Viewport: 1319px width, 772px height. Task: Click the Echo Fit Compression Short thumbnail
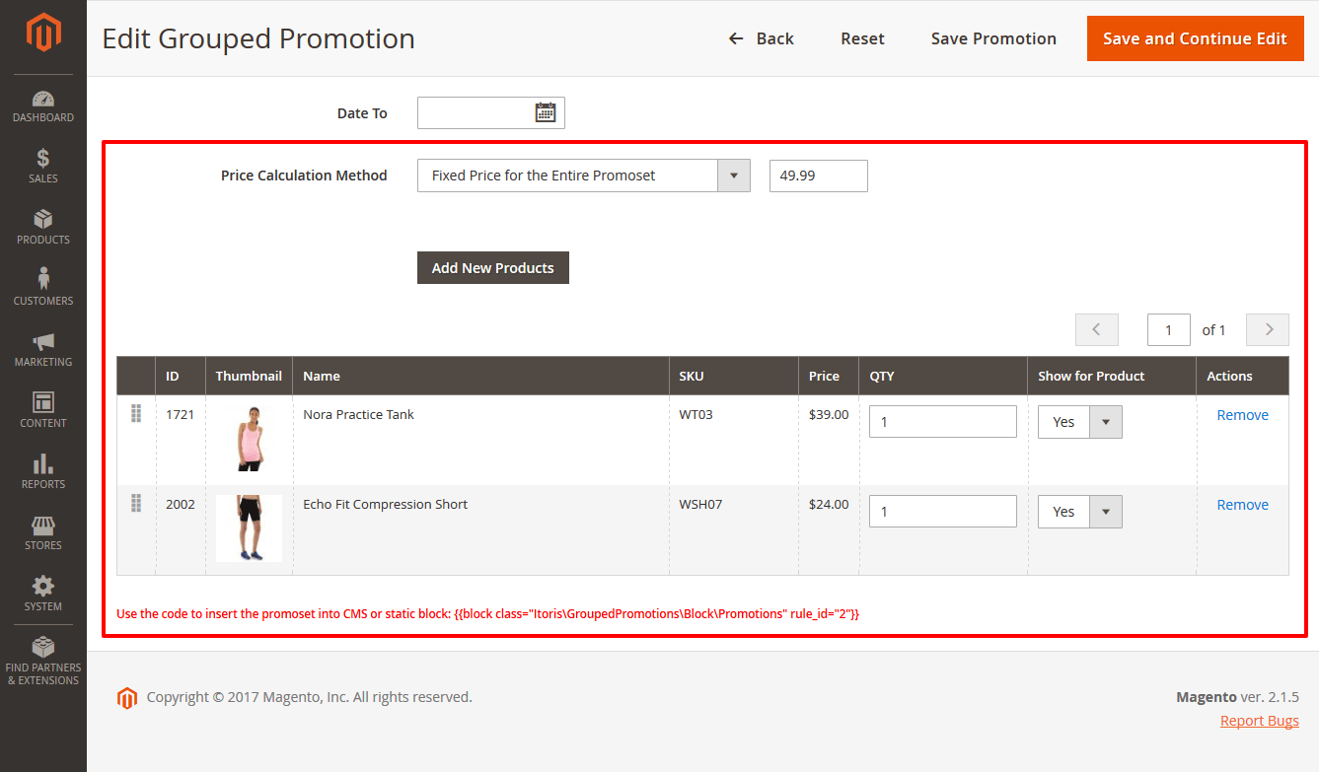point(249,527)
